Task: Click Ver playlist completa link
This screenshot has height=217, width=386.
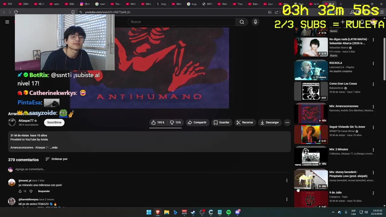Action: point(340,71)
